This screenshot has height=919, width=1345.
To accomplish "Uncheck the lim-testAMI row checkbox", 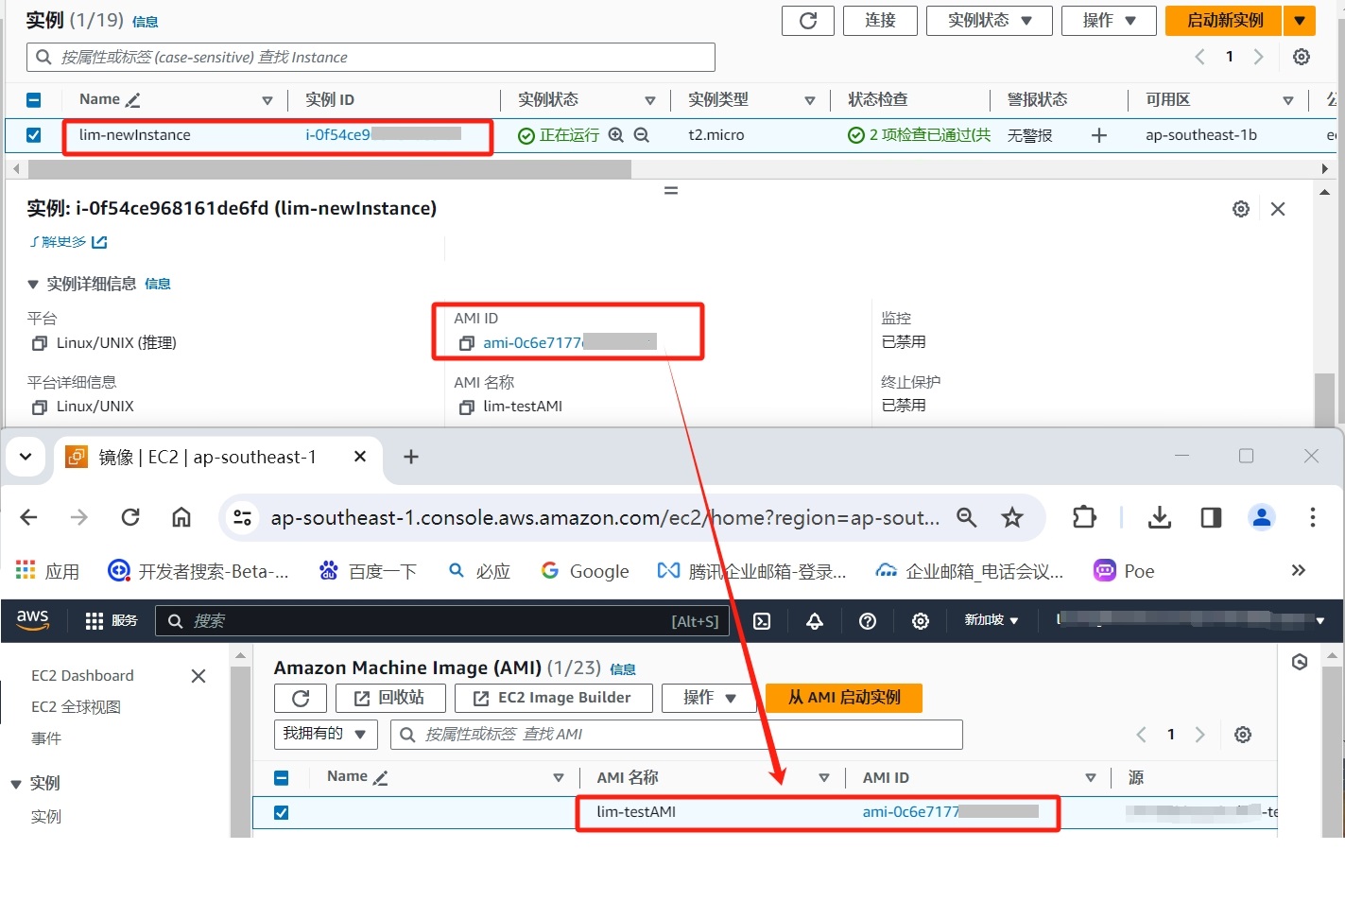I will tap(281, 812).
